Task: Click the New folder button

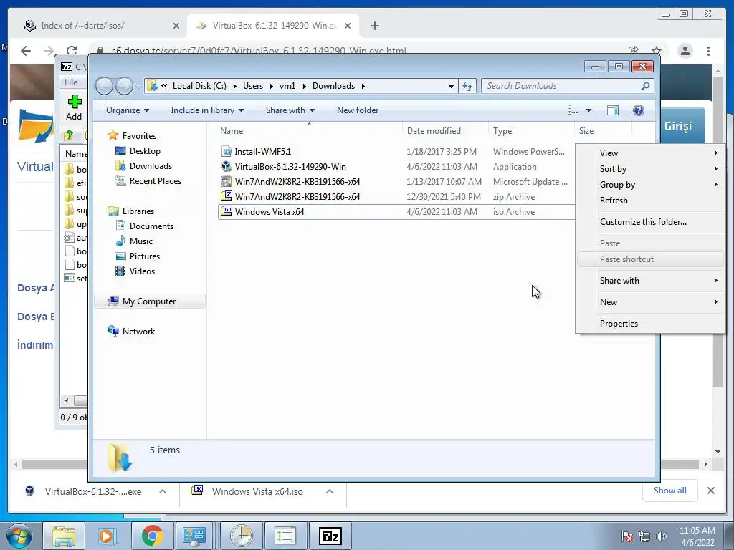Action: (358, 110)
